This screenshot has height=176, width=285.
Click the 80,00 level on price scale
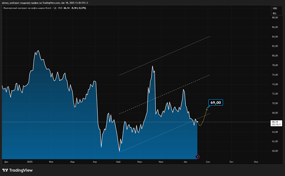tap(275, 56)
